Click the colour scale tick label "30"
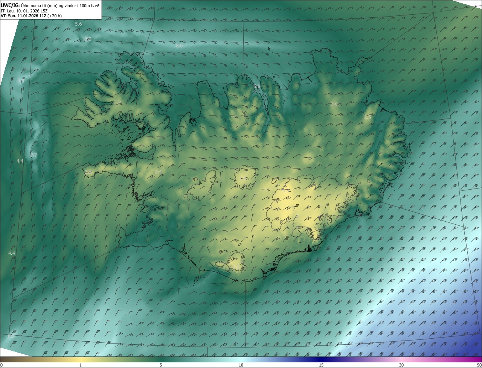The width and height of the screenshot is (482, 368). (x=401, y=365)
